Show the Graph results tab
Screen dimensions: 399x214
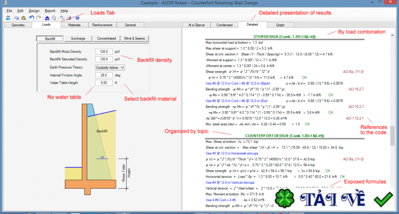(280, 24)
